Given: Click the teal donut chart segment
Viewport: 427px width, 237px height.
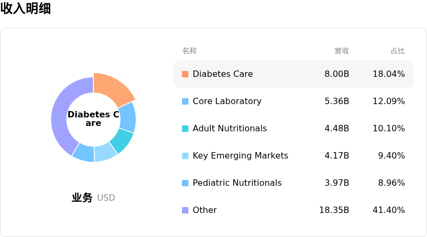Looking at the screenshot, I should 123,141.
